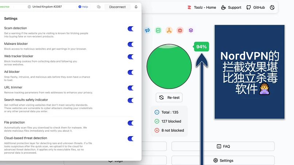The image size is (294, 165).
Task: Open the Toolz Settings button
Action: (223, 161)
